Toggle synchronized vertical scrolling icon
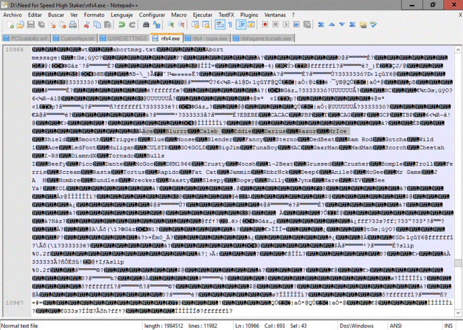The image size is (463, 330). click(195, 25)
